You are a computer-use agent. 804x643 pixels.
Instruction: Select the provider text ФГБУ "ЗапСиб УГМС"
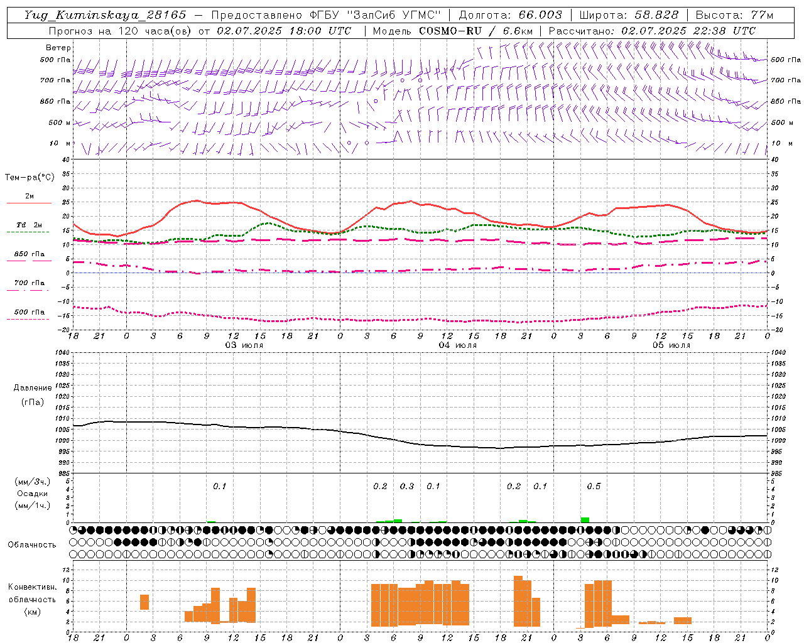376,15
